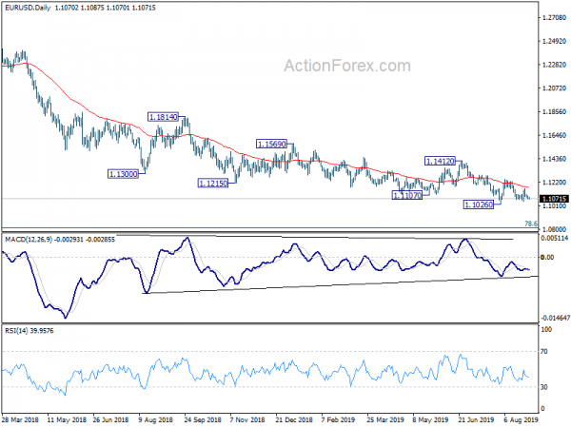Click the 1.15690 price label
This screenshot has height=428, width=571.
click(271, 144)
